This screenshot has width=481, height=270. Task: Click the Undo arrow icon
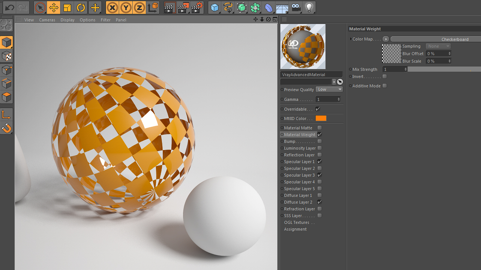pyautogui.click(x=9, y=7)
